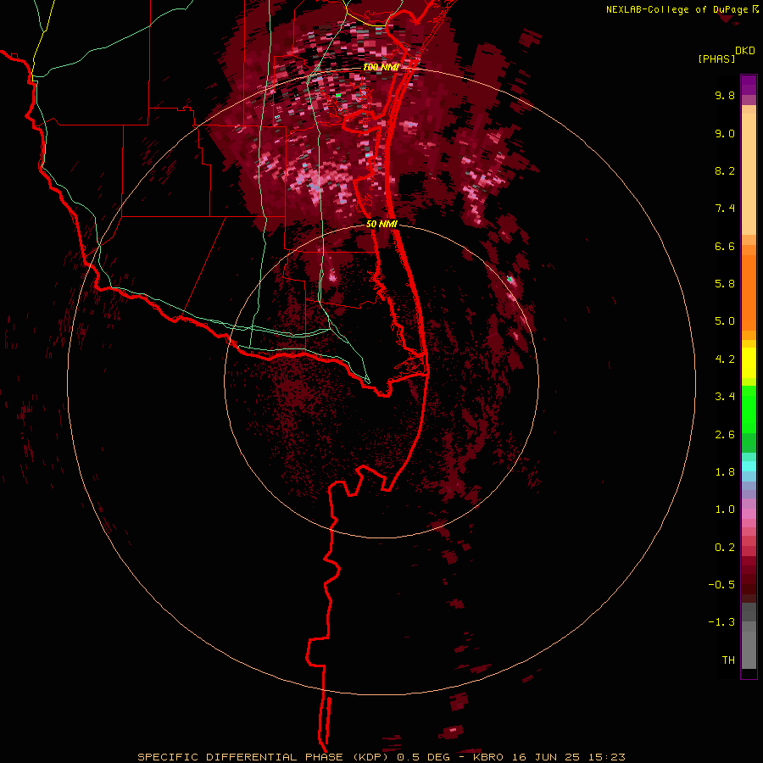Click the -1.3 value on the scale
Screen dimensions: 763x763
click(x=722, y=622)
